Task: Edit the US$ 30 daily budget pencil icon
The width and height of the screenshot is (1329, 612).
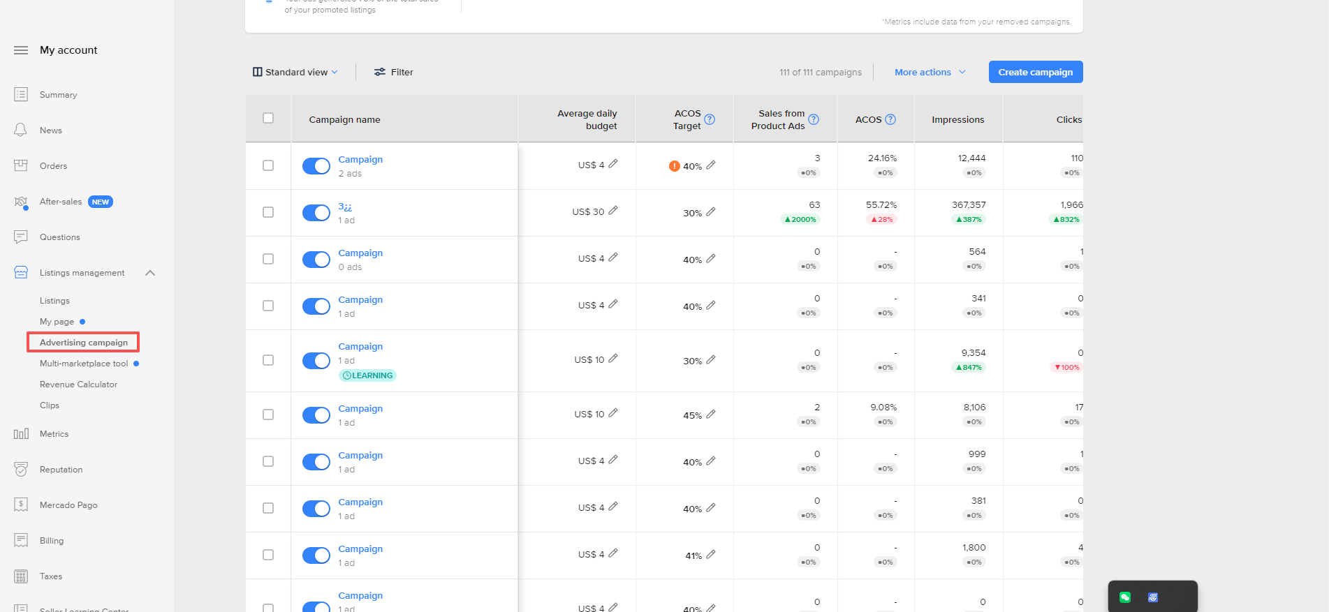Action: (613, 211)
